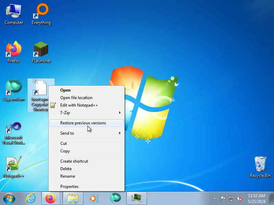This screenshot has height=205, width=274.
Task: Click the 7-Zip submenu arrow
Action: pyautogui.click(x=120, y=113)
